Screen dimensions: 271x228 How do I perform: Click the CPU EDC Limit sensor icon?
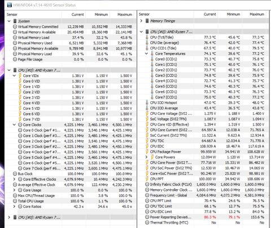point(147,212)
